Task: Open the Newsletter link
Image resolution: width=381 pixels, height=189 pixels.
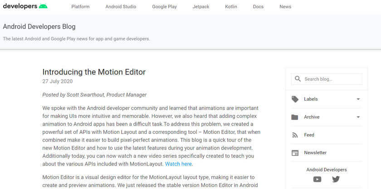Action: click(315, 153)
